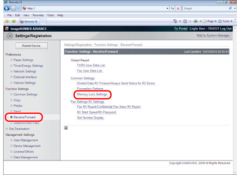
Task: Click the back-to-top icon below settings list
Action: point(66,128)
